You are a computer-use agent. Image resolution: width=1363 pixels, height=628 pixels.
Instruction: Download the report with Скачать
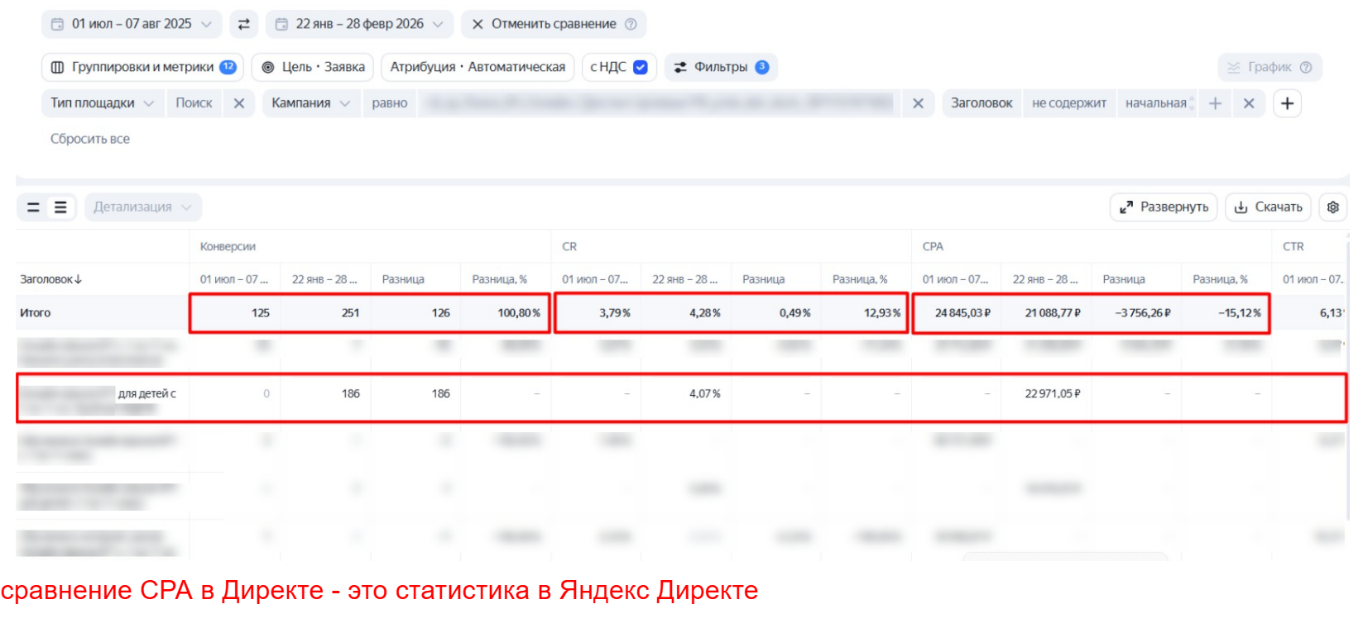pyautogui.click(x=1269, y=207)
